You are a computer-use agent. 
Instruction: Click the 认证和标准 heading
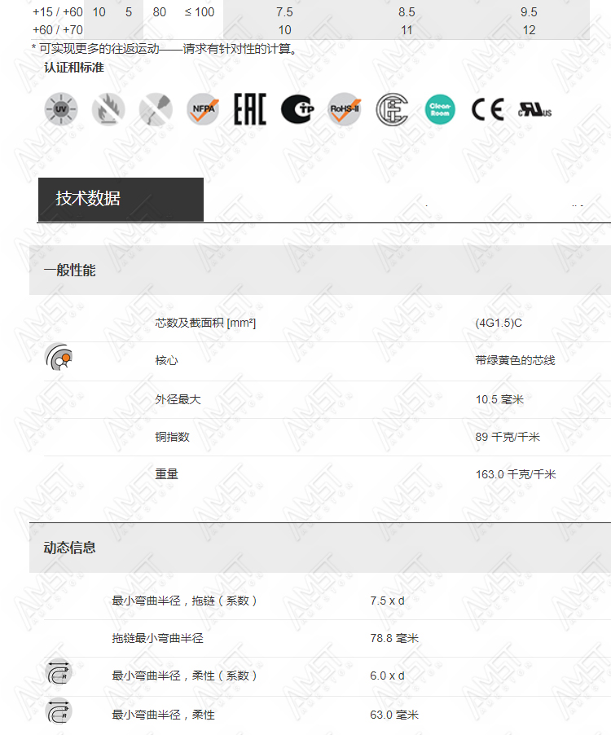pyautogui.click(x=74, y=68)
